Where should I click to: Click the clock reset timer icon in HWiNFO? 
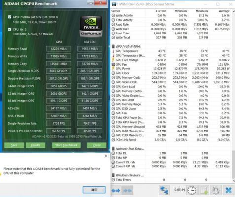click(192, 190)
